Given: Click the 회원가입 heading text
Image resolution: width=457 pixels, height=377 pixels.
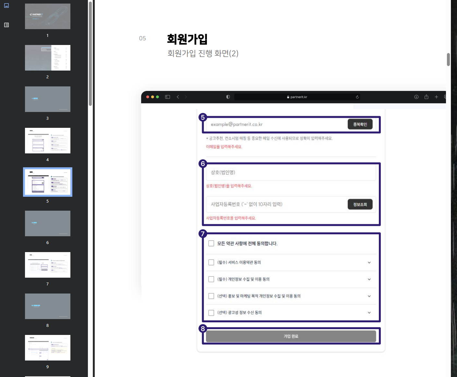Looking at the screenshot, I should [187, 39].
